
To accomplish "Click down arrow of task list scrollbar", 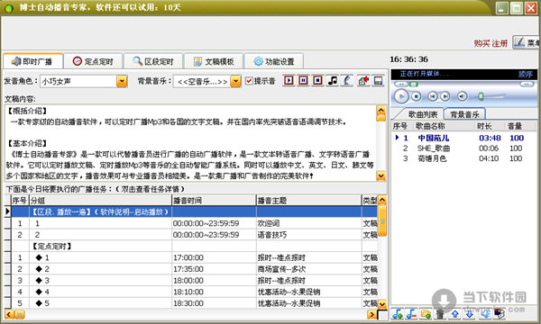I will point(382,304).
